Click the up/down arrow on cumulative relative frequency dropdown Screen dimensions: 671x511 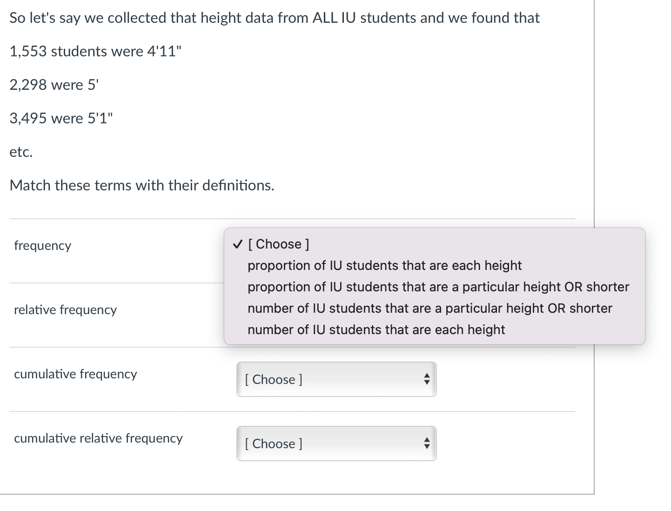tap(426, 444)
